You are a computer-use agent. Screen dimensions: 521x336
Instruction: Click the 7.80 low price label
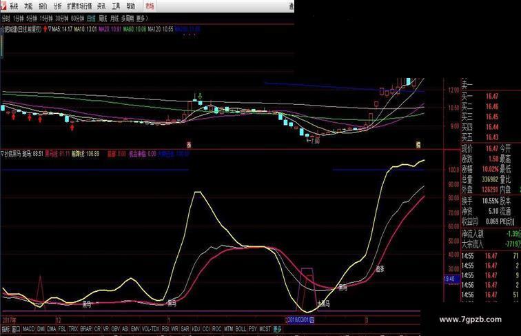click(x=313, y=141)
